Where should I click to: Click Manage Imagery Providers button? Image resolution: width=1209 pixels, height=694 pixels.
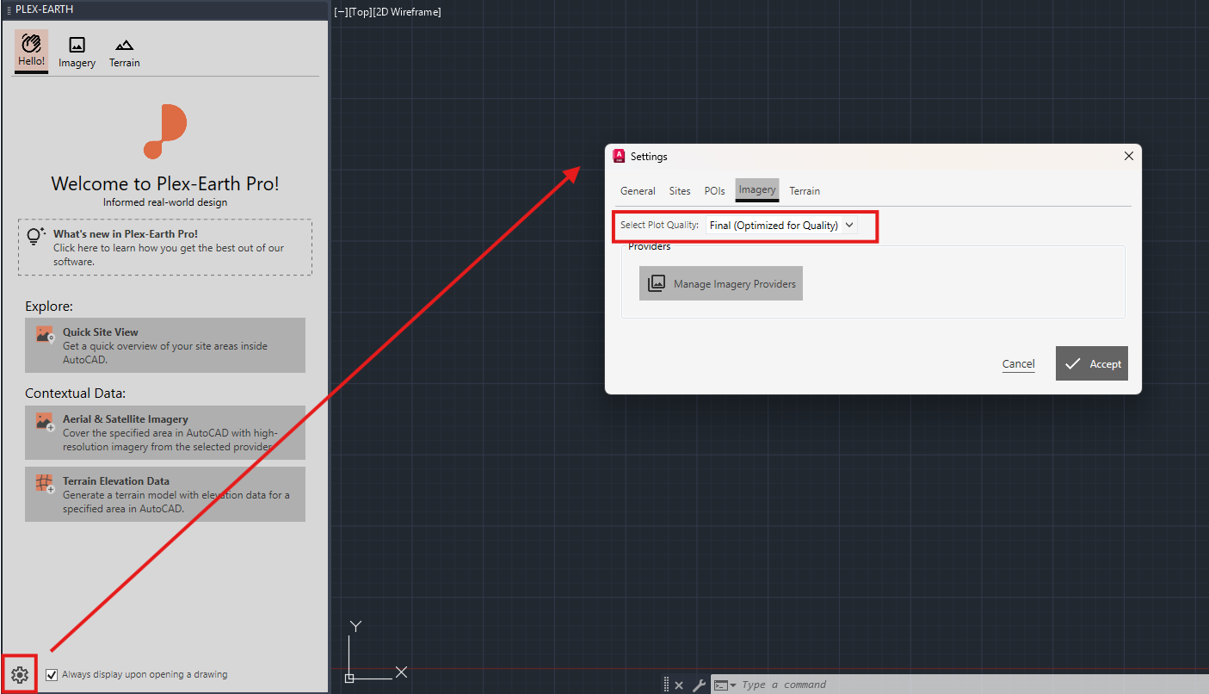(721, 283)
